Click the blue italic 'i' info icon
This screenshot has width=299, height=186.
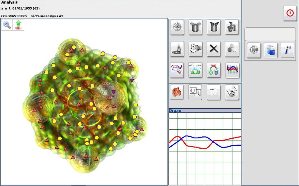coord(287,50)
